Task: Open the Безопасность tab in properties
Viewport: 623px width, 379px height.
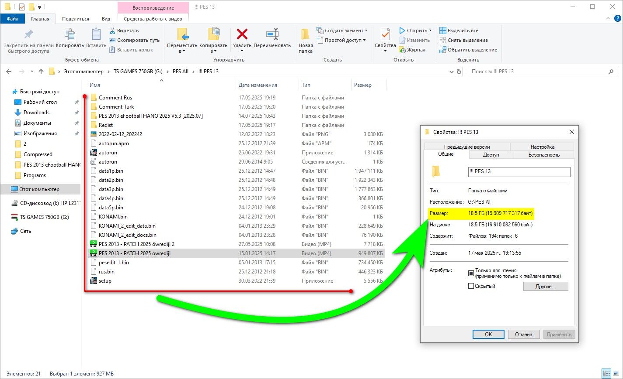Action: (544, 155)
